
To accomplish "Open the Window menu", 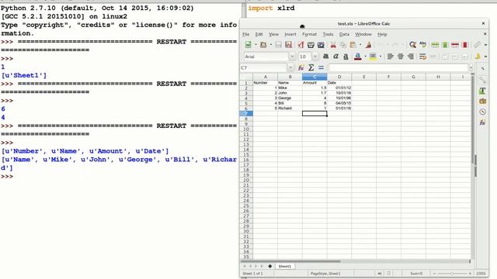I will [363, 34].
